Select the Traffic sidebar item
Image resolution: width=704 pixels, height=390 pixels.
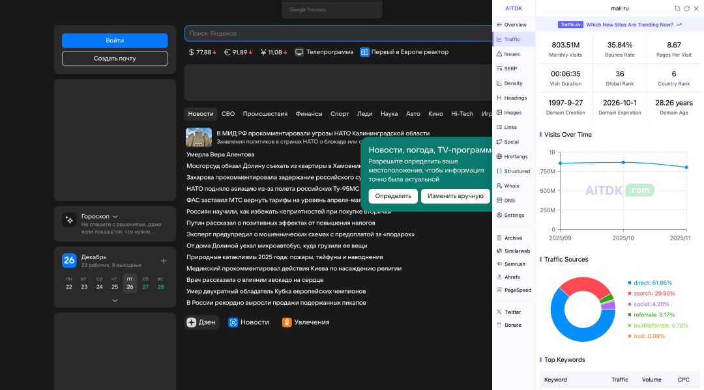click(514, 40)
